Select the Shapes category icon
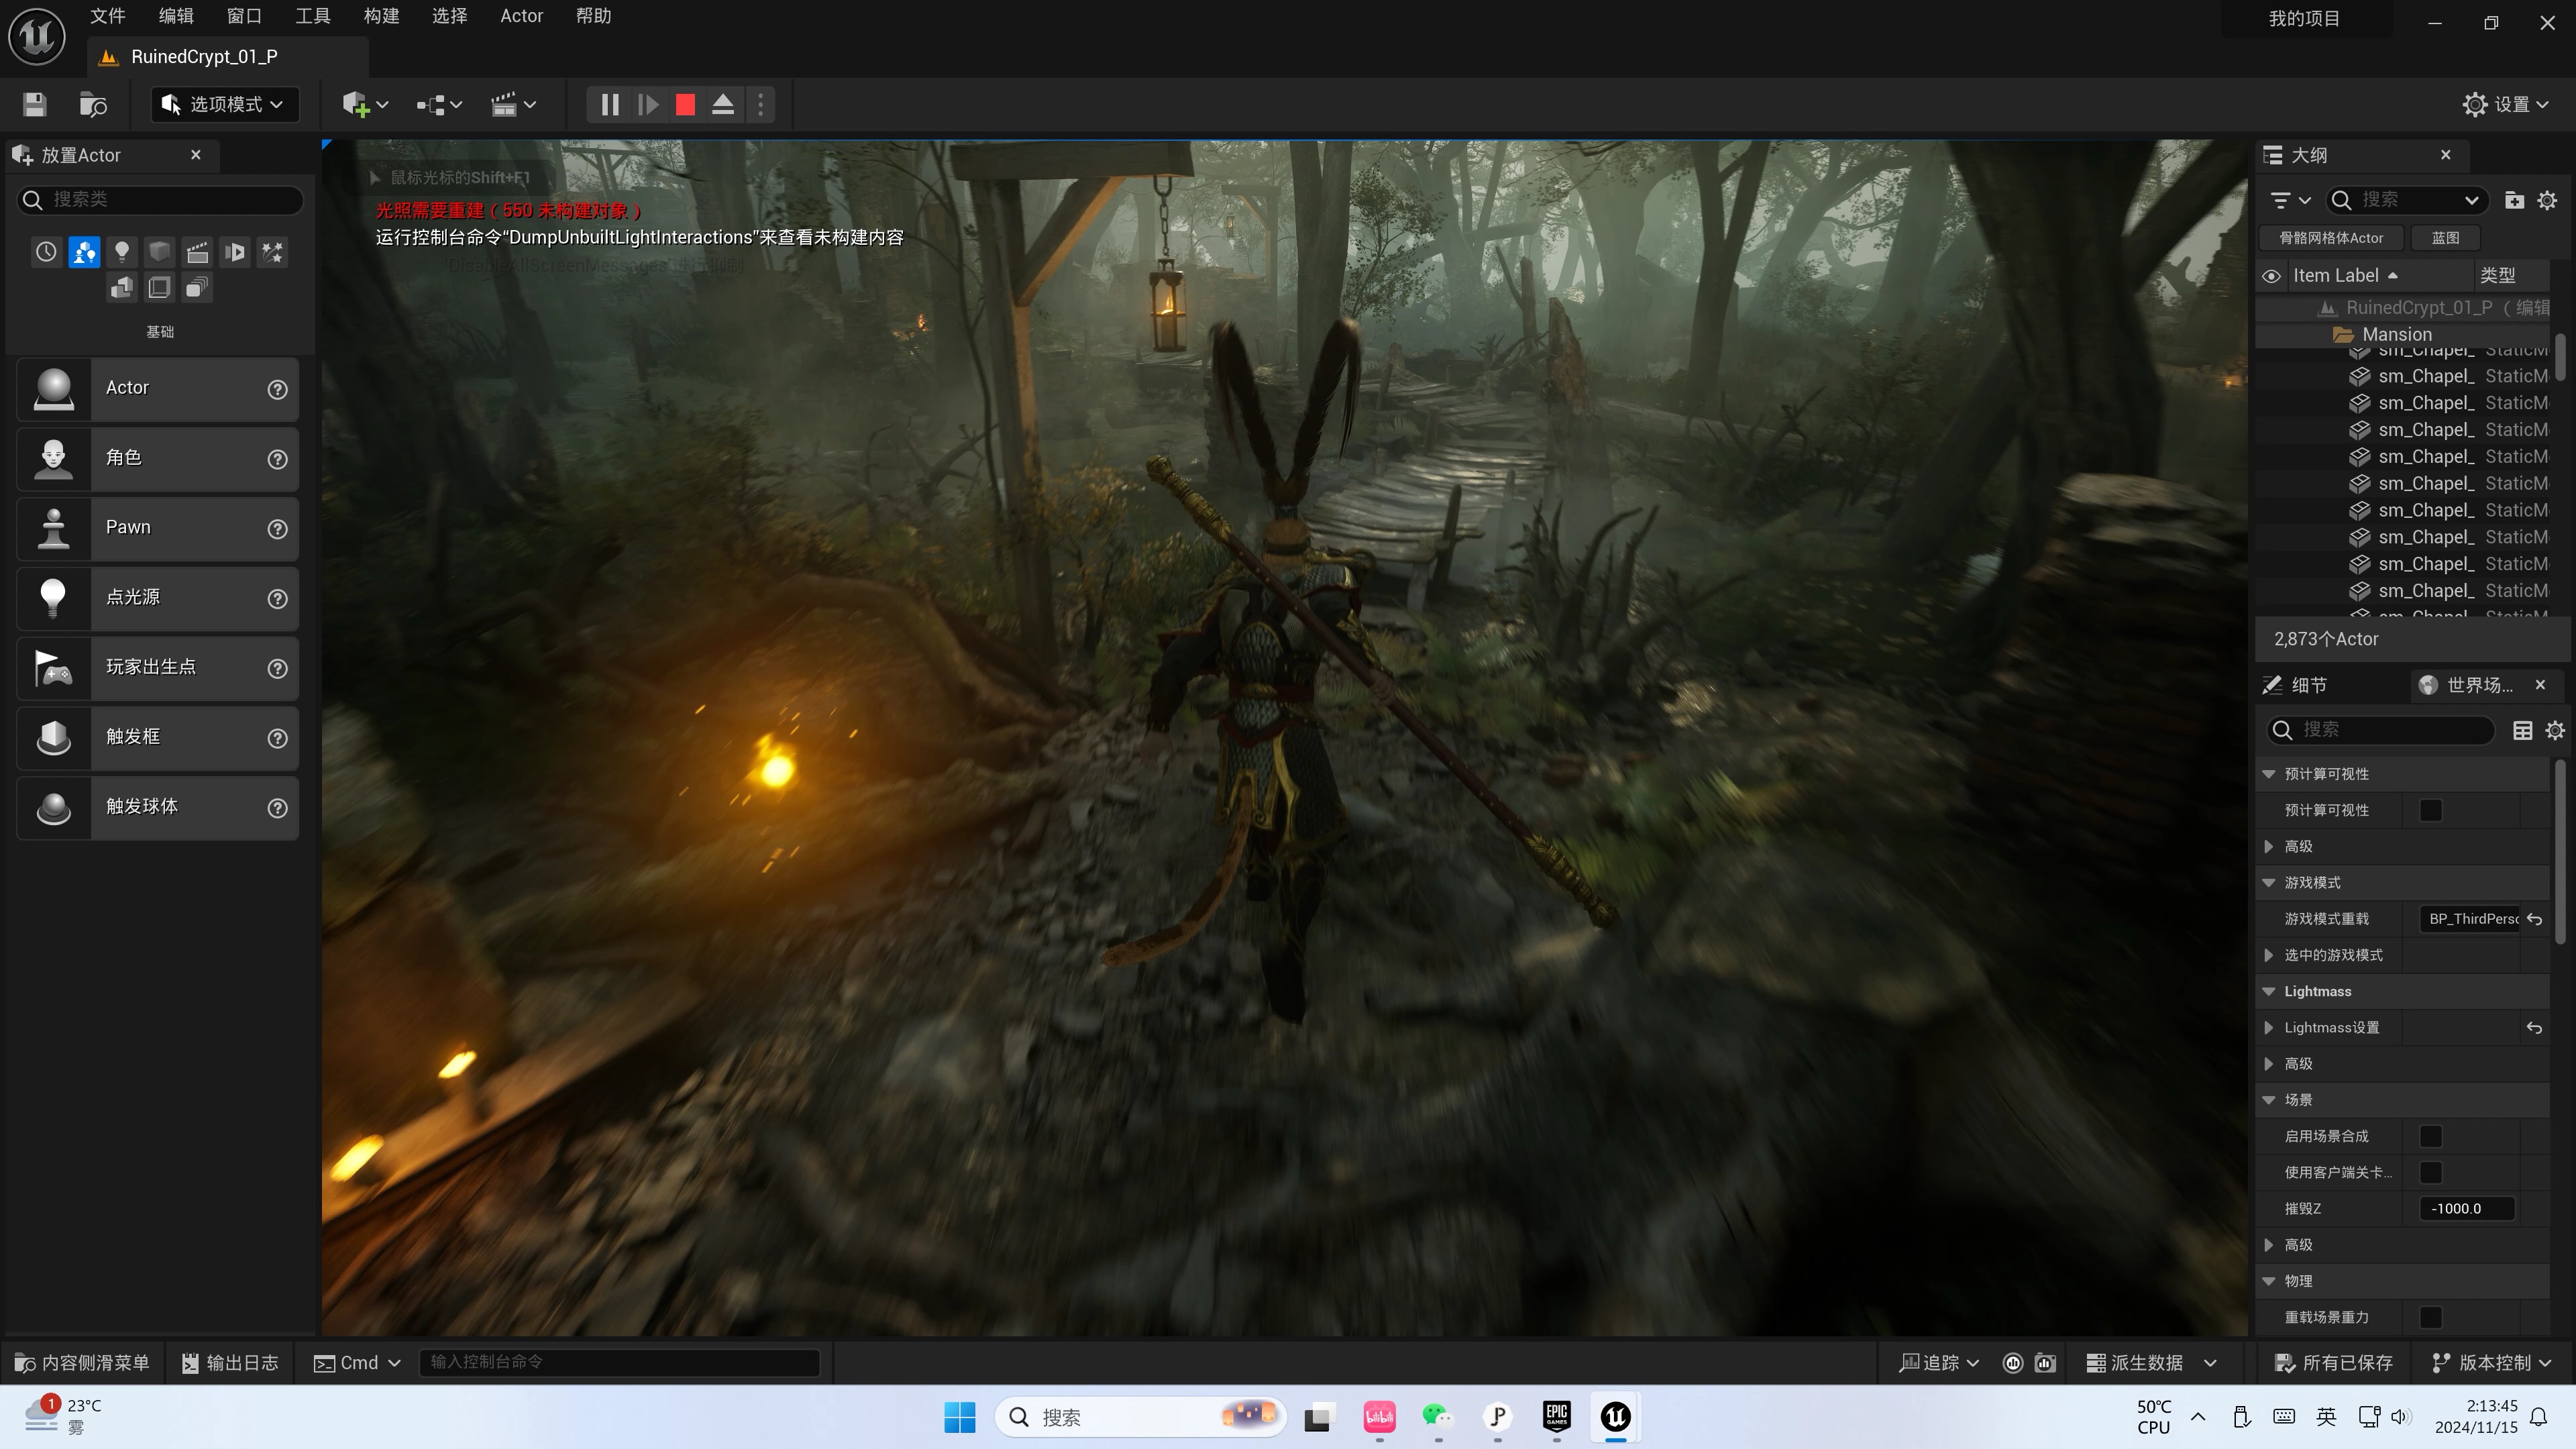The height and width of the screenshot is (1449, 2576). [x=159, y=252]
